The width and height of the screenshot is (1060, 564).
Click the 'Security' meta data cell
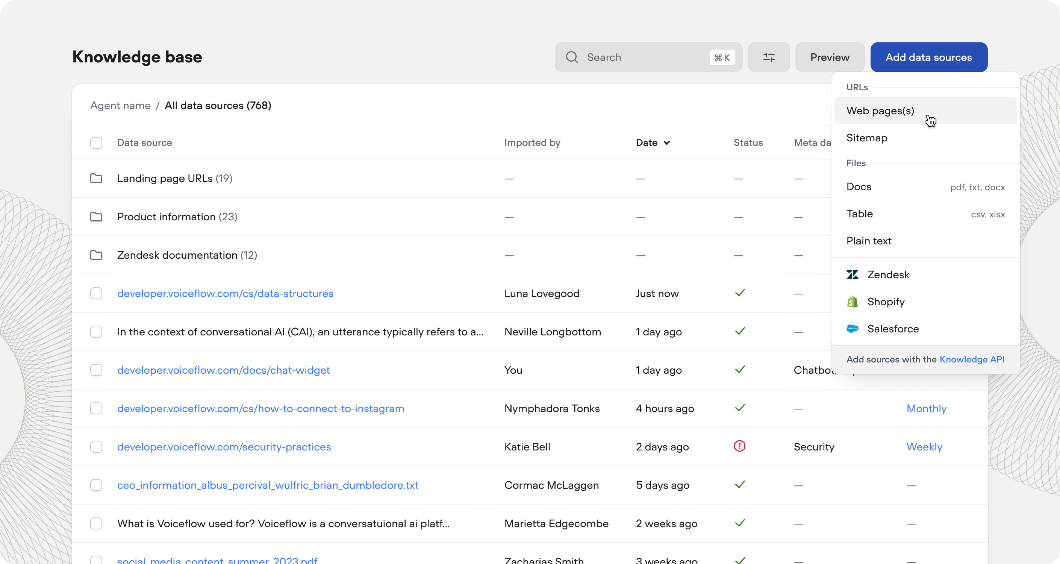pyautogui.click(x=813, y=446)
